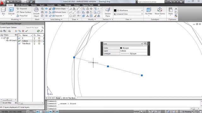Toggle freeze sun for Cabesa layer
The width and height of the screenshot is (202, 113).
coord(39,41)
